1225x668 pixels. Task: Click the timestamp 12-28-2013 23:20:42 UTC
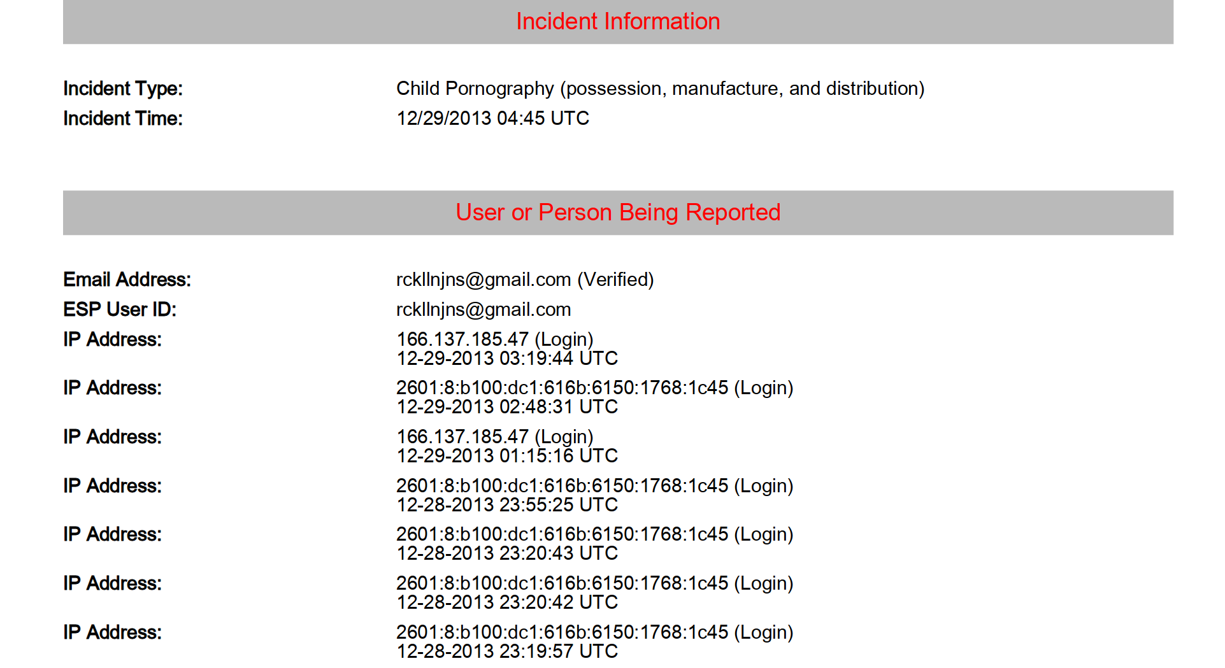coord(507,602)
